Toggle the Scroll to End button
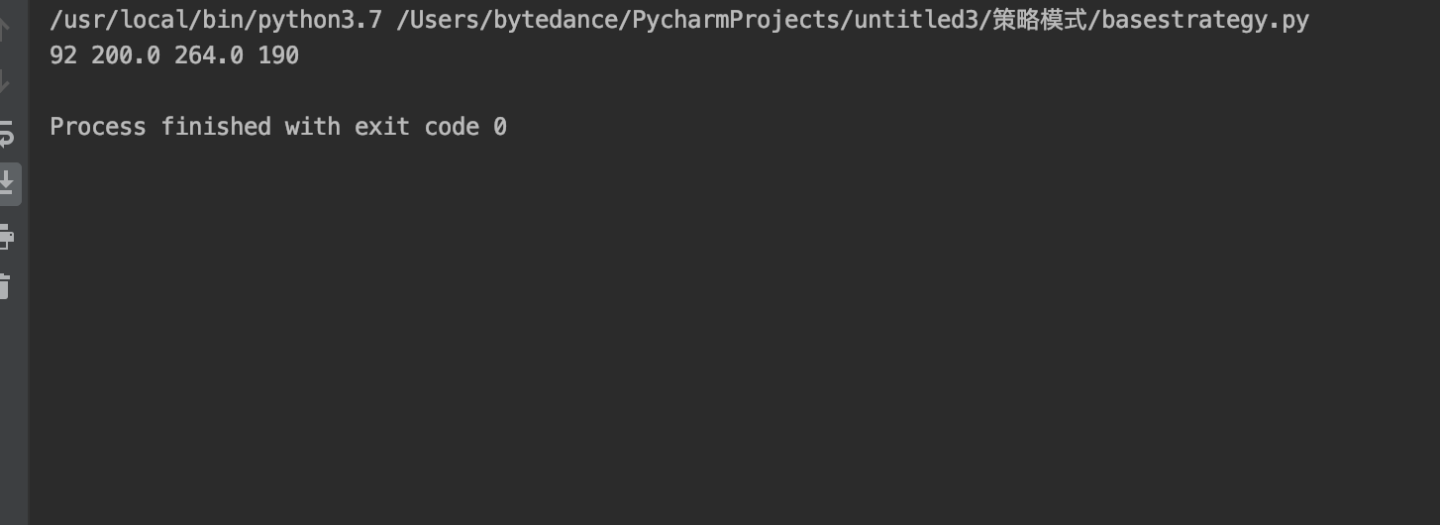 [x=6, y=183]
